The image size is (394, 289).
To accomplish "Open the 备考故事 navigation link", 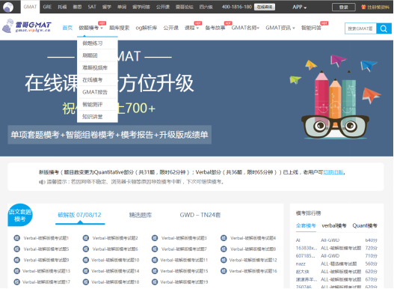I will pyautogui.click(x=215, y=28).
